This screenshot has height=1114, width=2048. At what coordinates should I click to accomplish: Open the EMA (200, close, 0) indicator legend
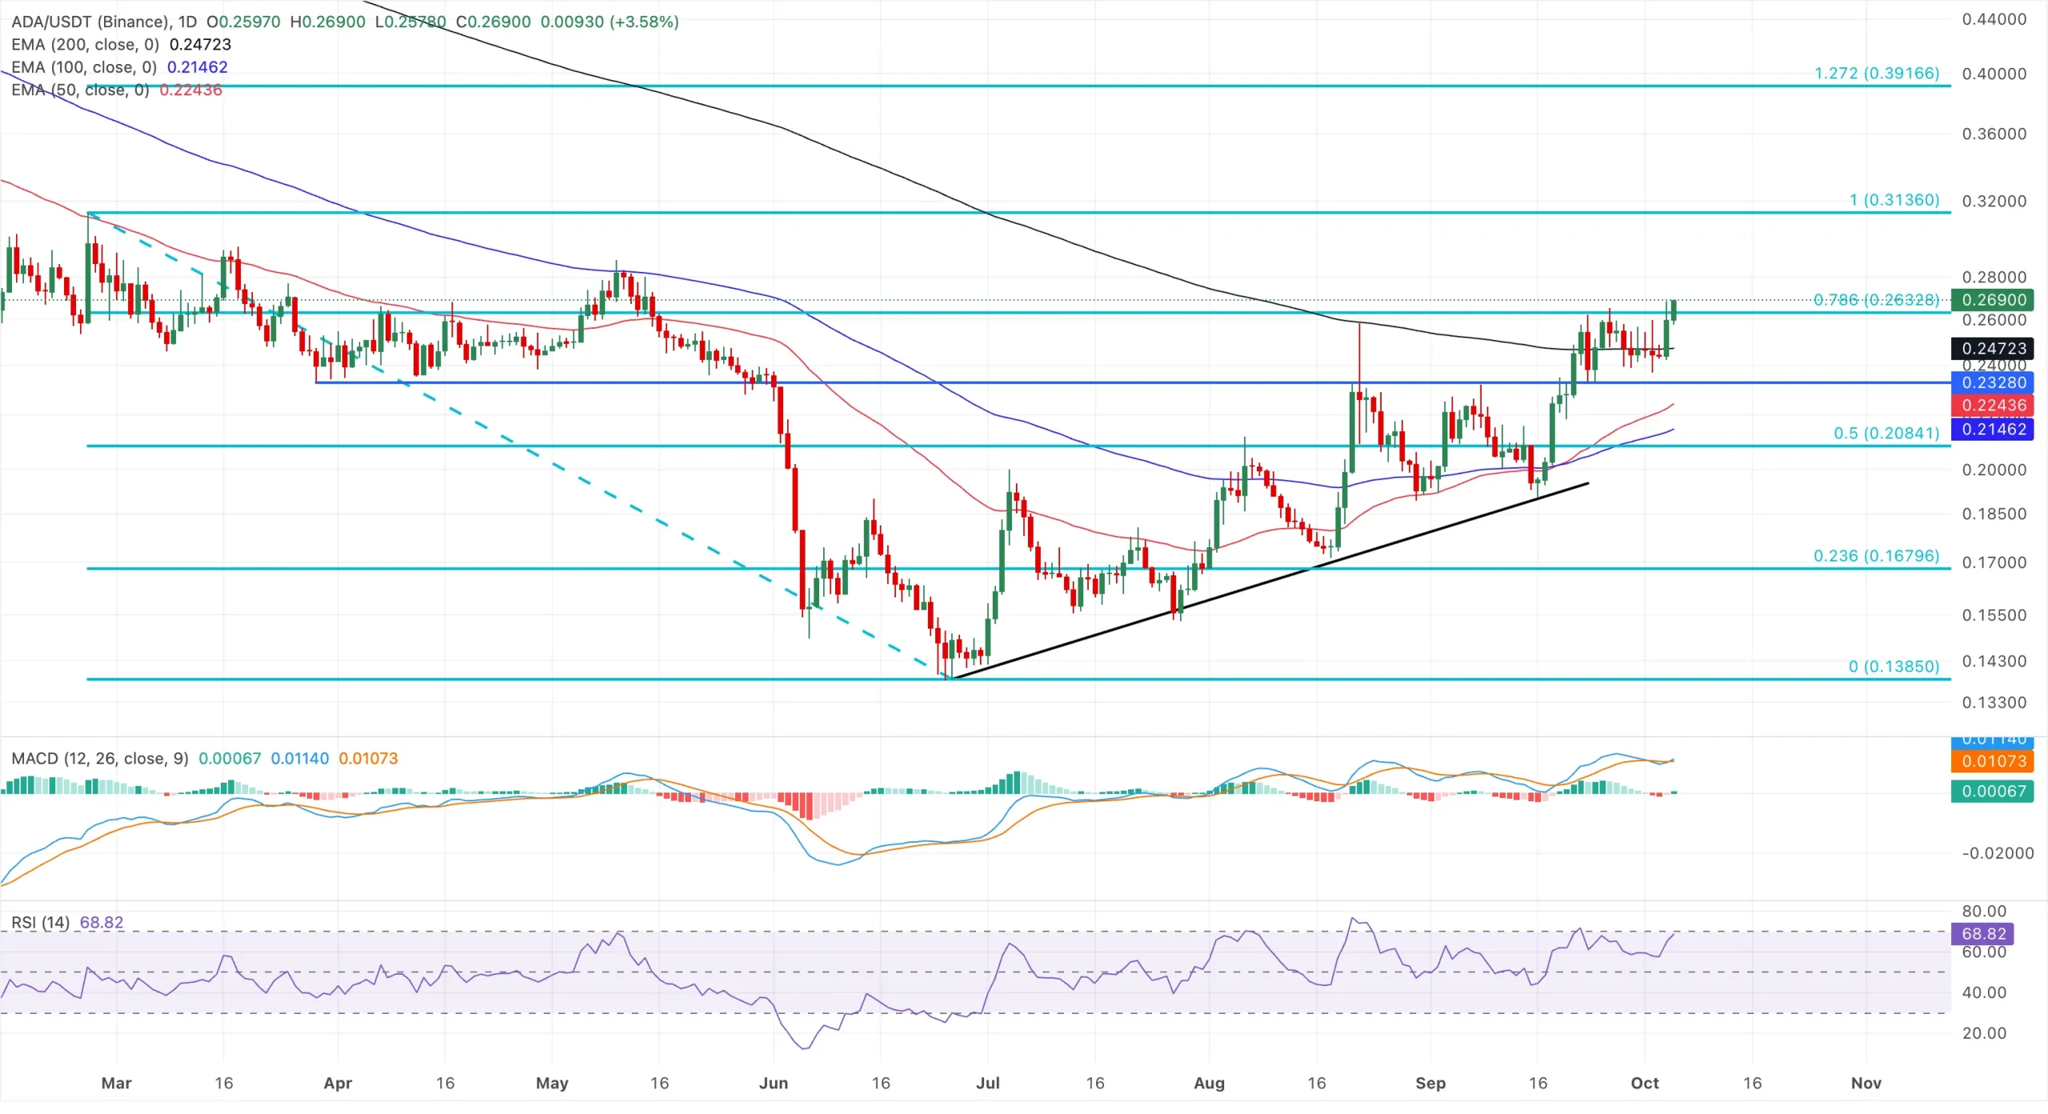[85, 45]
